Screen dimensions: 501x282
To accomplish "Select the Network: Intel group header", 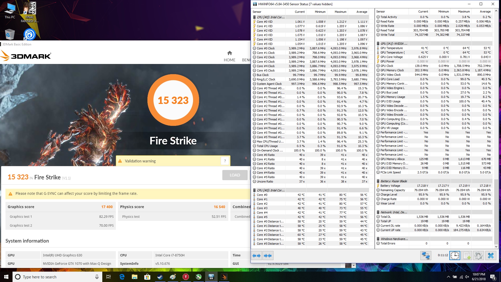I will (434, 212).
